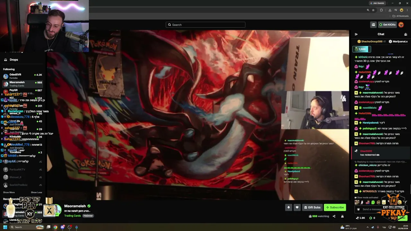Bookmark this page with star icon

373,10
